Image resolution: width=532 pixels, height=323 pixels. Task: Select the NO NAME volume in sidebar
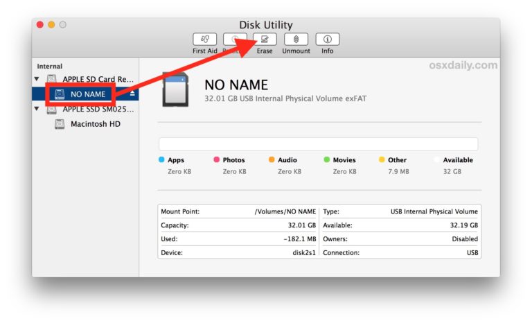pos(85,94)
